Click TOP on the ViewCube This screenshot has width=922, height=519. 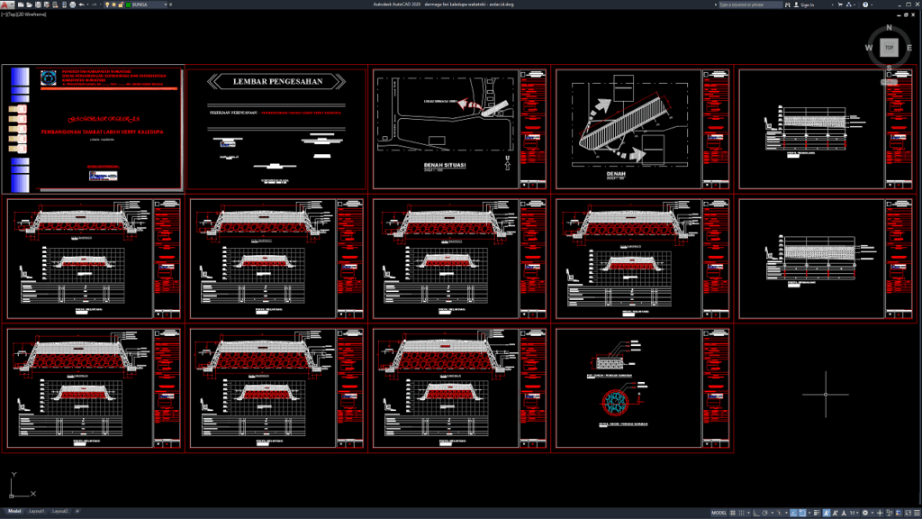[x=888, y=46]
